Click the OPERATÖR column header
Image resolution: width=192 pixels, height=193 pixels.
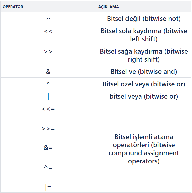click(x=13, y=7)
